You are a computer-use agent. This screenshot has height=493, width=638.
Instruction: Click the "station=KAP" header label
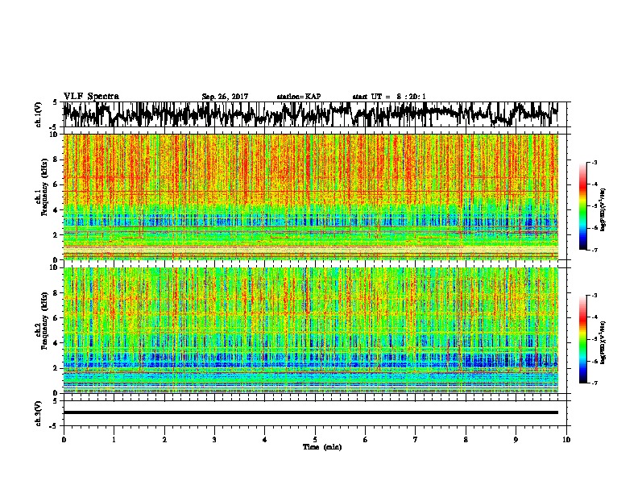(299, 97)
